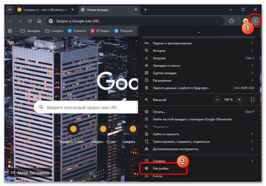266x186 pixels.
Task: Click the printer icon
Action: click(x=147, y=112)
